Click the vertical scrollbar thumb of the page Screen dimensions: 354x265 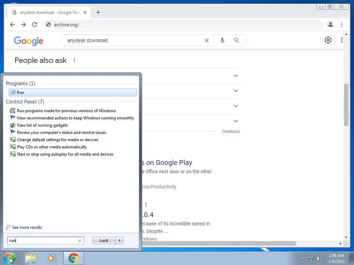click(x=346, y=105)
